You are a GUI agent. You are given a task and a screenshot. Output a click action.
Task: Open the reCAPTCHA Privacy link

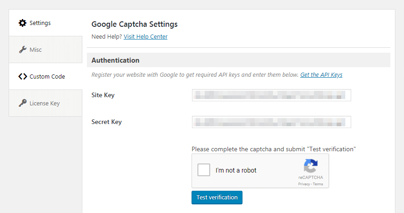click(x=304, y=184)
